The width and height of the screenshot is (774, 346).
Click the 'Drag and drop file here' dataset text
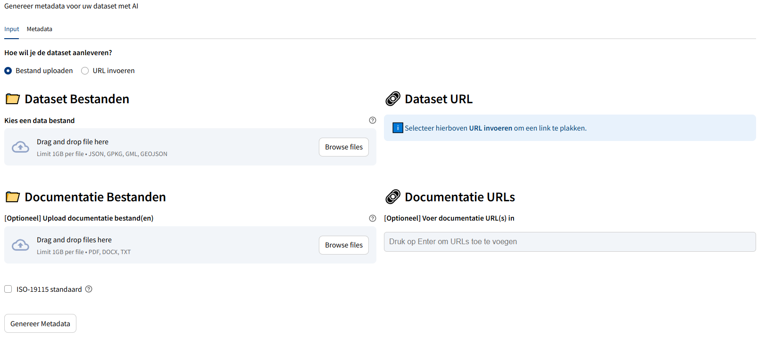[x=73, y=142]
